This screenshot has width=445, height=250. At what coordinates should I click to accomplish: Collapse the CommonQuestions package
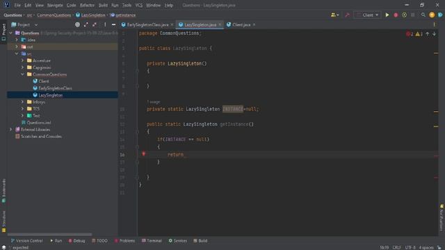pyautogui.click(x=22, y=74)
